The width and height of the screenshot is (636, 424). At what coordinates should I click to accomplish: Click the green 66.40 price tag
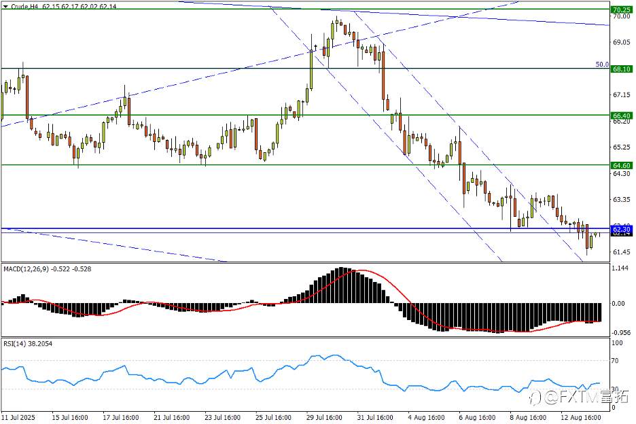[622, 116]
